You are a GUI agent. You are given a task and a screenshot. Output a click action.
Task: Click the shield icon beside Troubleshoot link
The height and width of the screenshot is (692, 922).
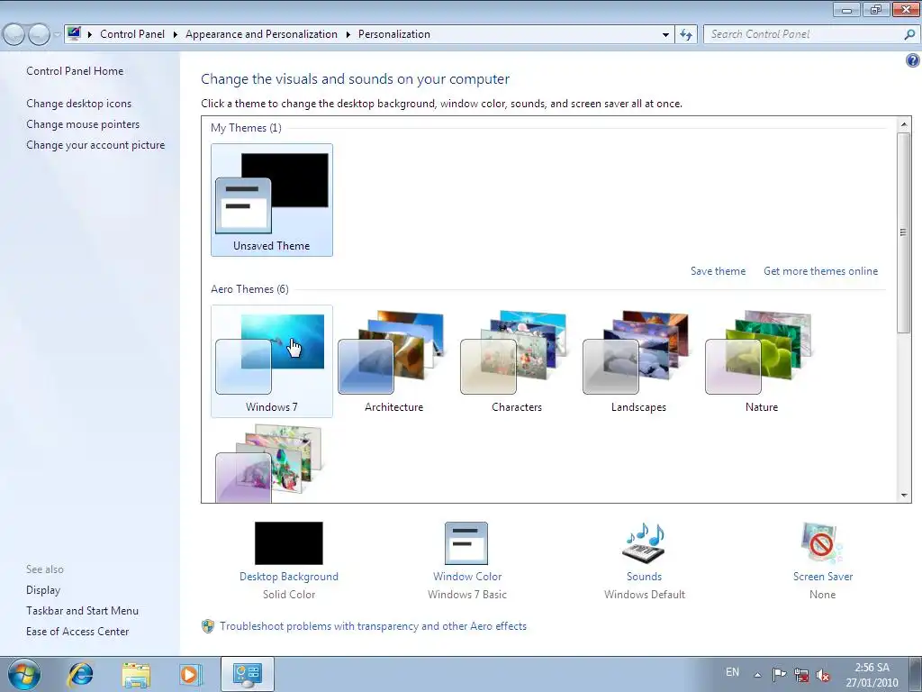[208, 626]
